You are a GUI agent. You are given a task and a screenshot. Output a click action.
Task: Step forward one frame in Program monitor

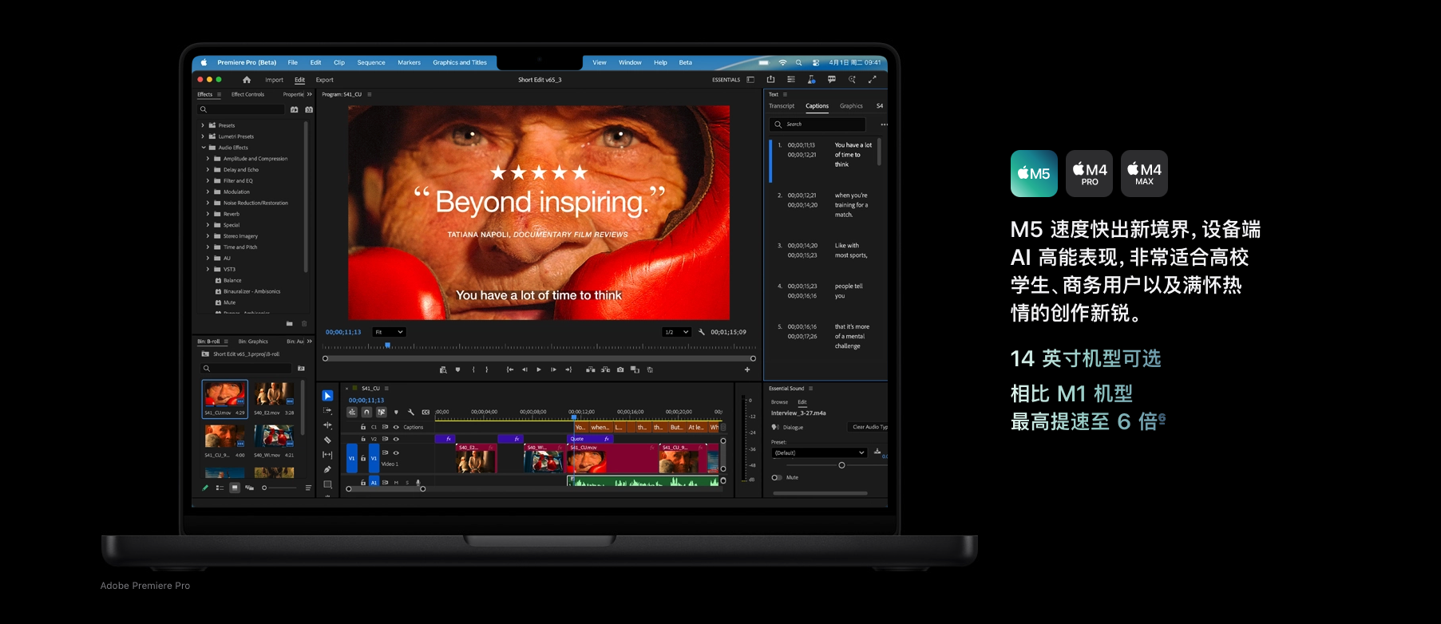click(553, 369)
